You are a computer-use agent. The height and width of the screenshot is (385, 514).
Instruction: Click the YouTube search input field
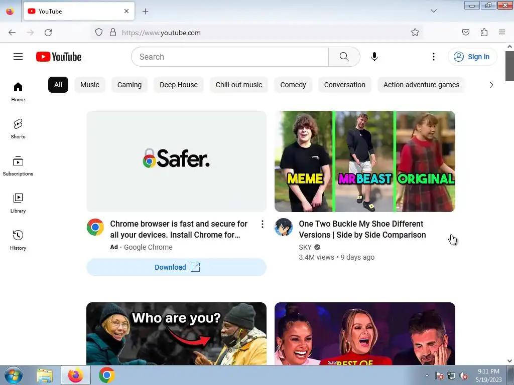[230, 57]
